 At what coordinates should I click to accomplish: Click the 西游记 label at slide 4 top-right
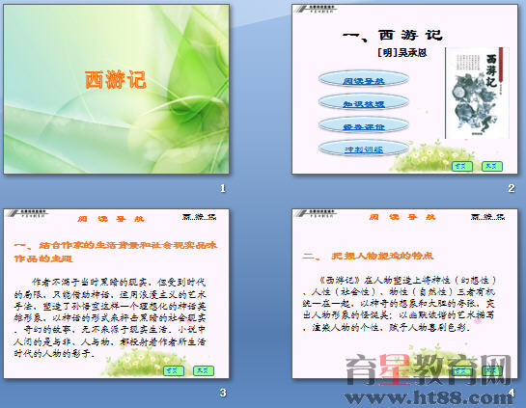[x=487, y=217]
